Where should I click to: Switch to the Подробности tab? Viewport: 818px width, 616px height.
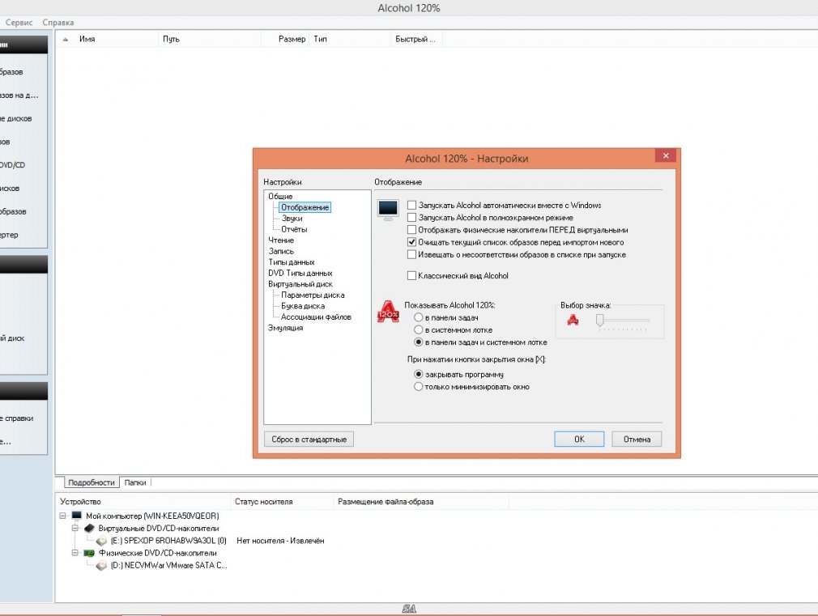[x=92, y=482]
